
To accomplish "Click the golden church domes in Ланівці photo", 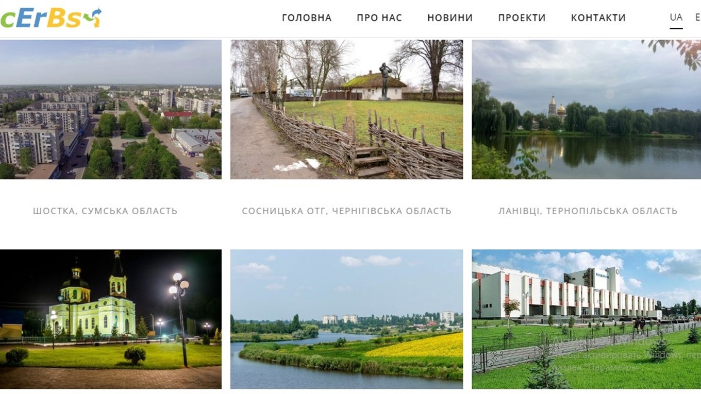I will 557,107.
